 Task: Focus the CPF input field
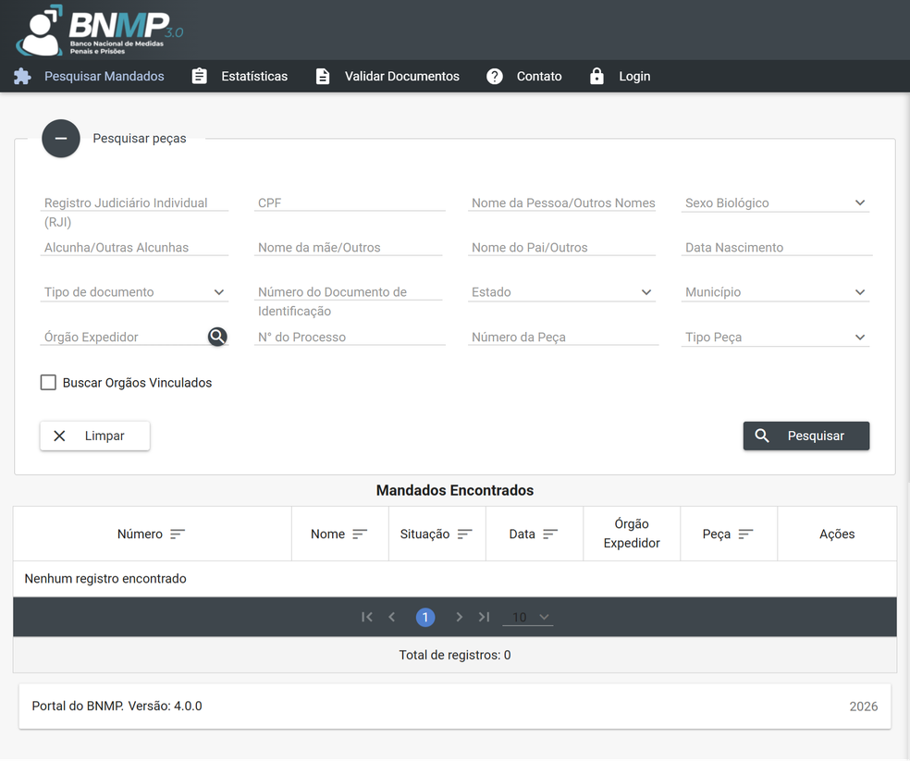[x=349, y=203]
